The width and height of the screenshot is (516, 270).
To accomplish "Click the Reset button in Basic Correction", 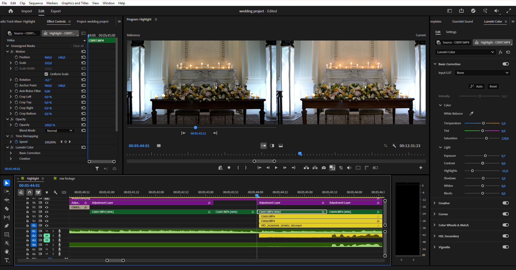I will pos(493,86).
